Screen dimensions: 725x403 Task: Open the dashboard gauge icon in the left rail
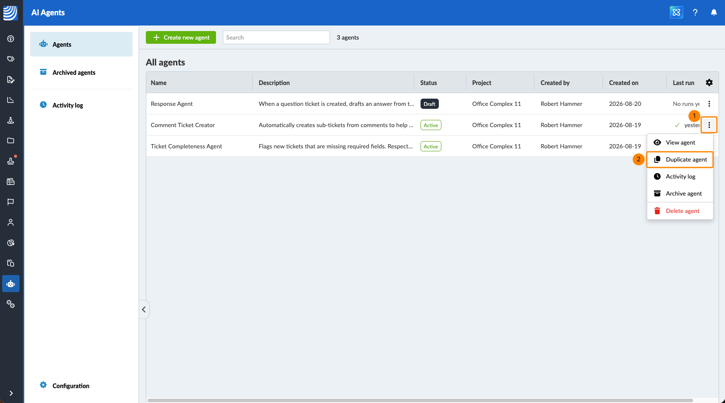pyautogui.click(x=11, y=39)
